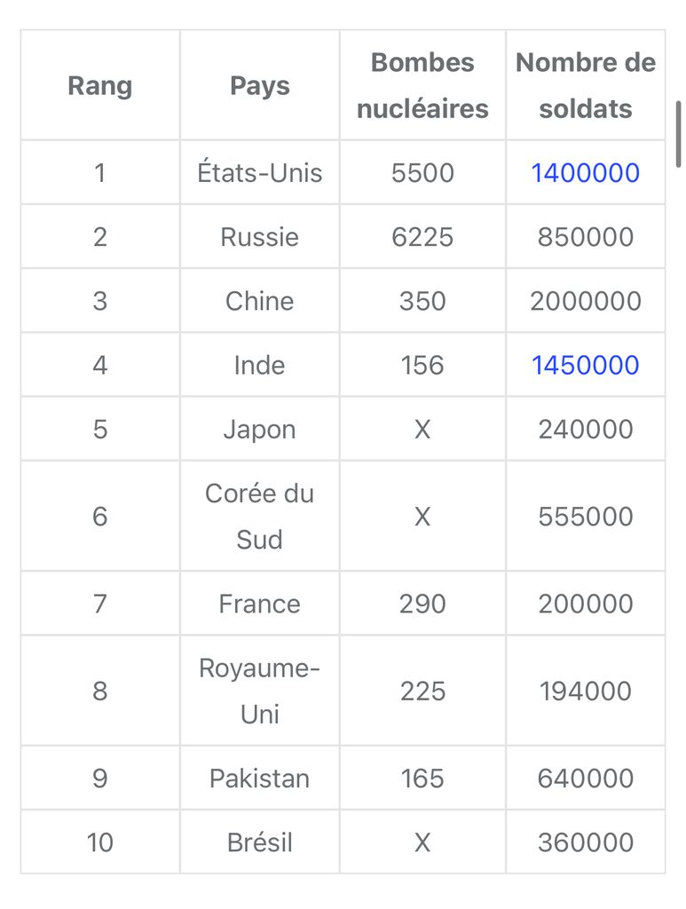Click Pakistan's 640000 soldiers value
Screen dimensions: 686x909
pyautogui.click(x=585, y=778)
